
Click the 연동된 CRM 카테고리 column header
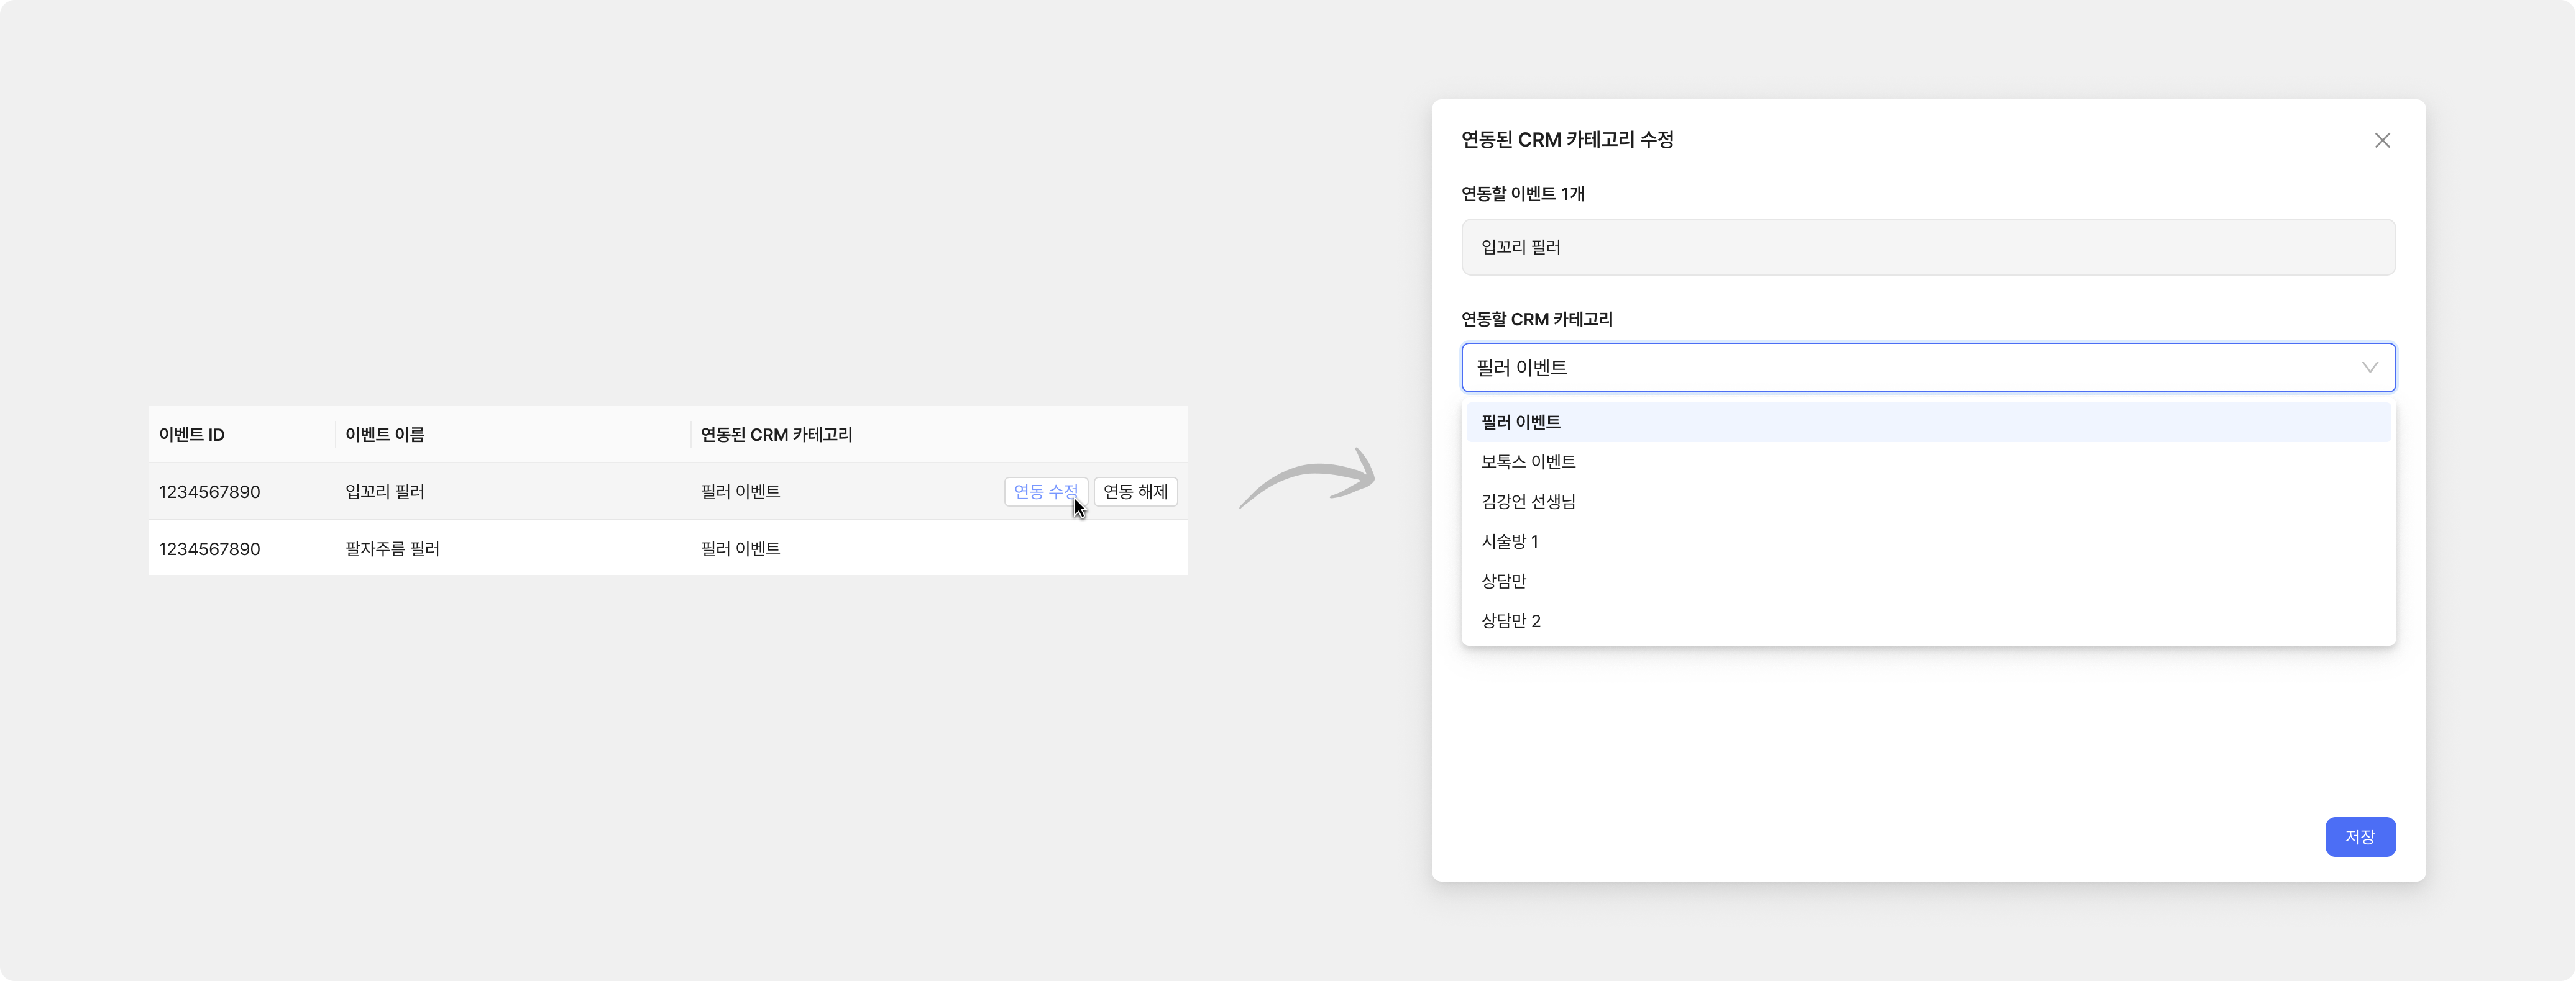(776, 435)
